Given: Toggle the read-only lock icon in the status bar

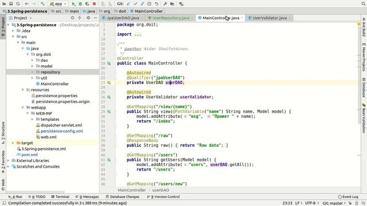Looking at the screenshot, I should (350, 203).
